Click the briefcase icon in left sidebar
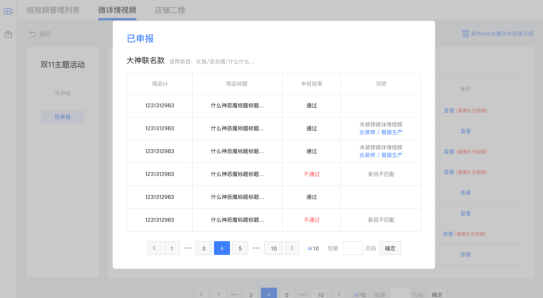 (x=8, y=34)
